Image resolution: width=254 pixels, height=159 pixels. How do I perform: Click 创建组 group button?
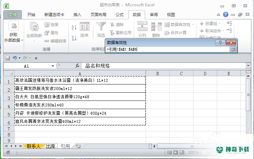click(209, 24)
